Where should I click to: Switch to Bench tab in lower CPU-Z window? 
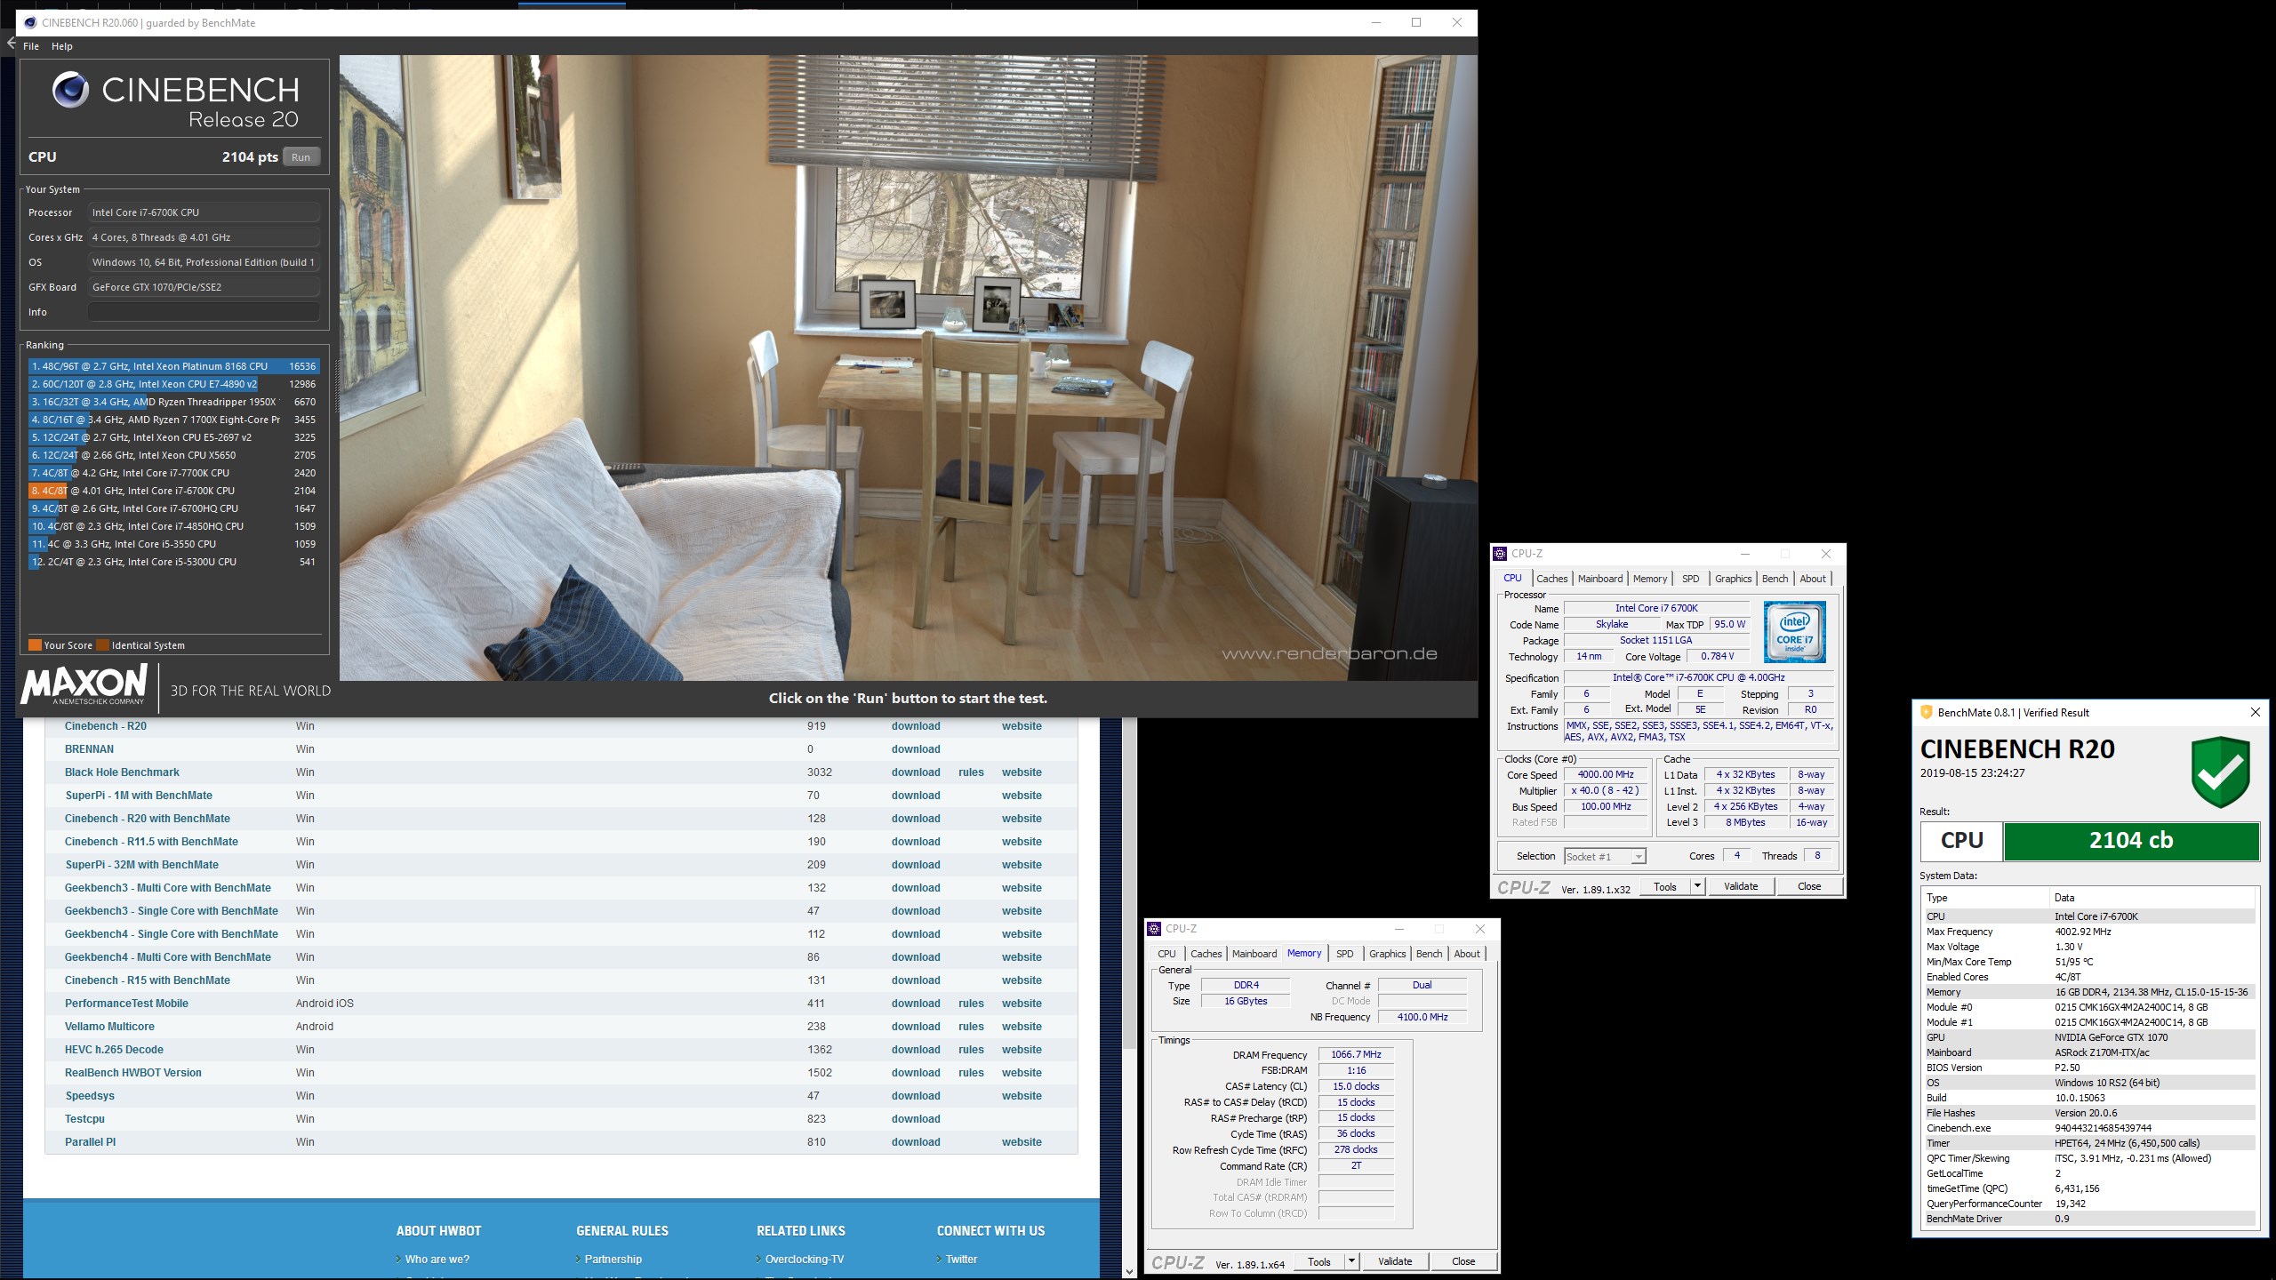point(1429,954)
